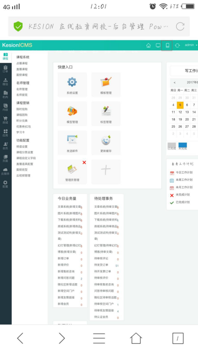Select 课程自定义字段 in the sidebar menu
Screen dimensions: 198x352
point(26,158)
